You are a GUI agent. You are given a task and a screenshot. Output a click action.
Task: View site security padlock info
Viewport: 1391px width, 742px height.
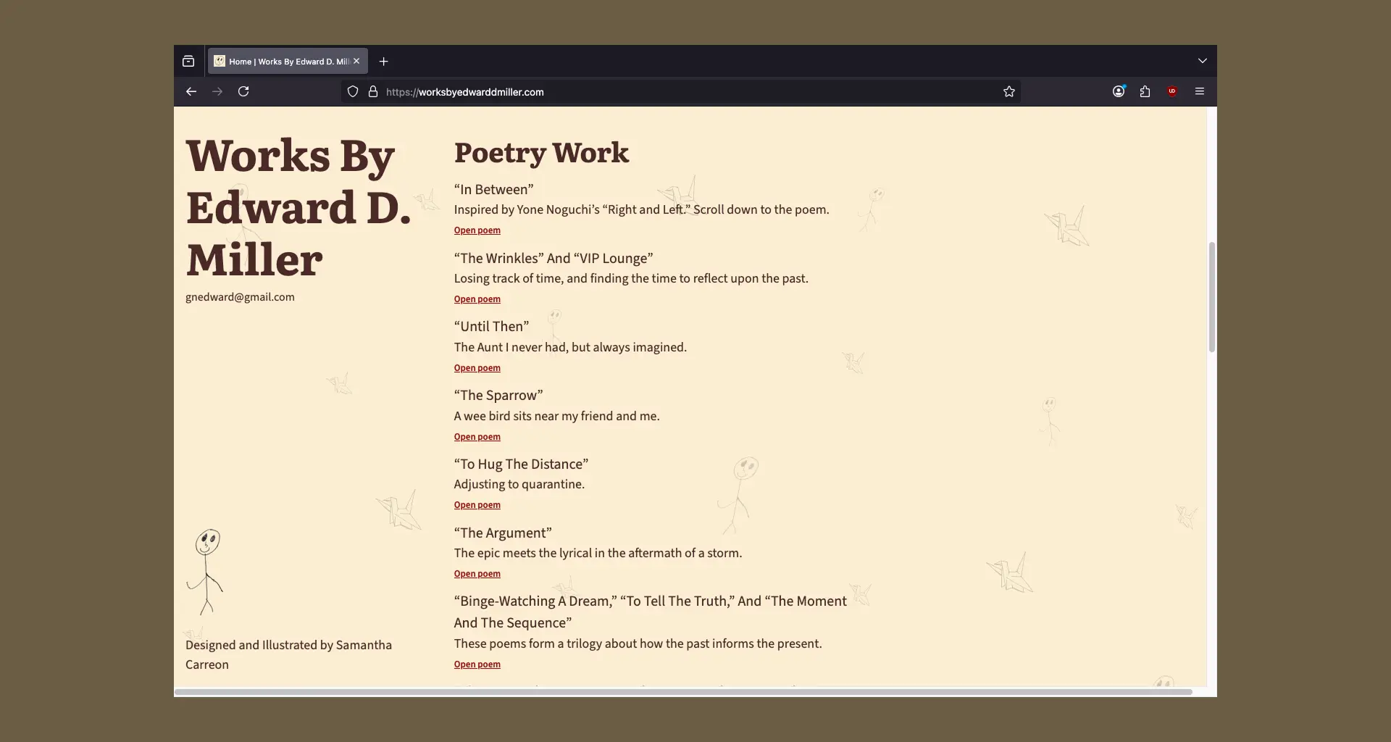point(373,91)
